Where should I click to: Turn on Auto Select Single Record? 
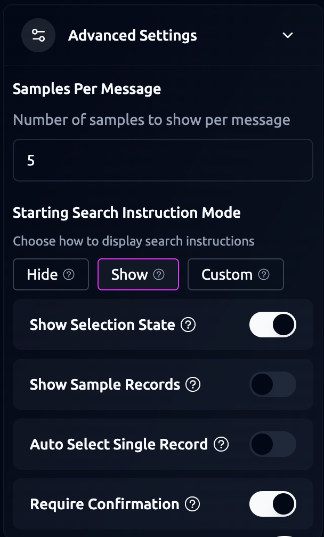[272, 444]
